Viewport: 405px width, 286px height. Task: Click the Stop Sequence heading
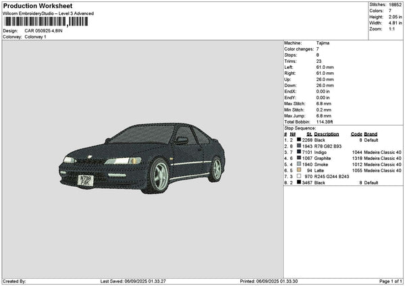tap(300, 128)
